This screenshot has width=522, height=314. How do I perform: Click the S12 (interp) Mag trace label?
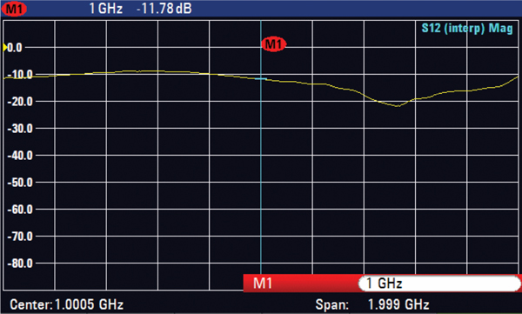click(x=467, y=29)
